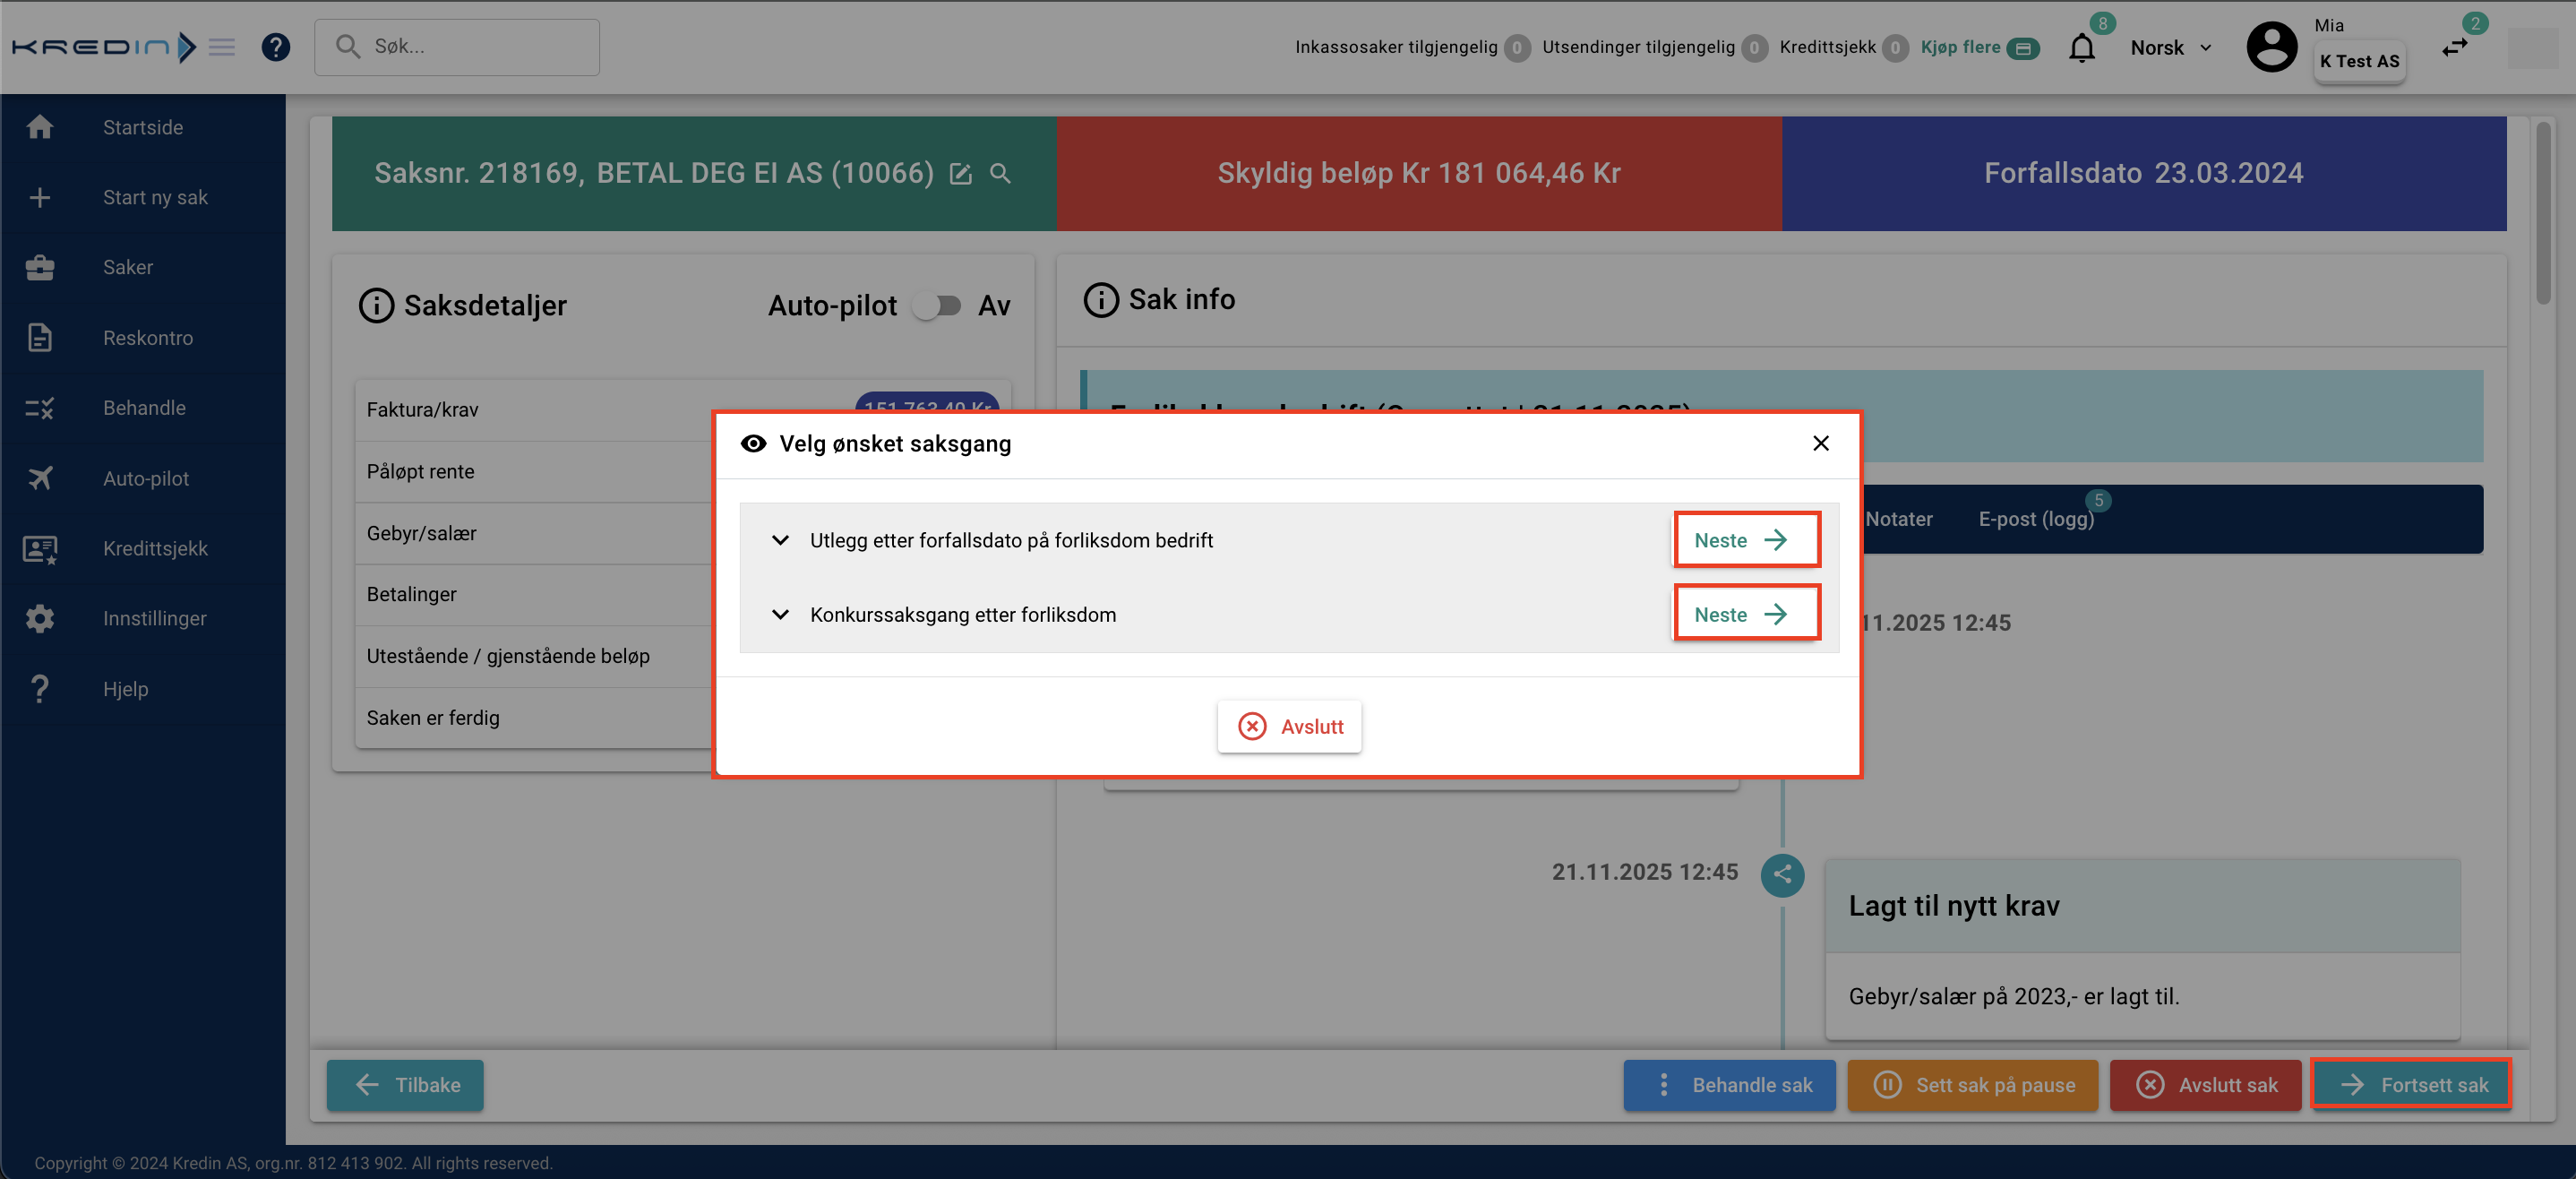Click the share icon on the timeline
Screen dimensions: 2576x1179
(x=1782, y=874)
